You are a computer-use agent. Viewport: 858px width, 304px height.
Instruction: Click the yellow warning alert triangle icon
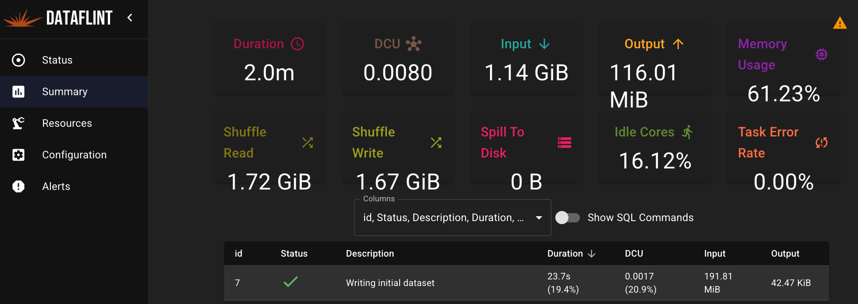point(840,23)
